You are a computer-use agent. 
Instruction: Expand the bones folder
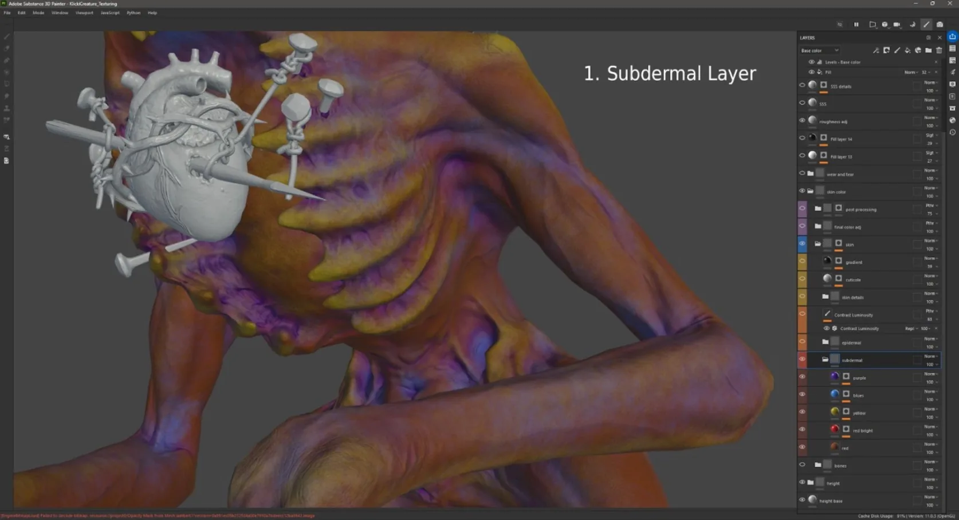(818, 465)
